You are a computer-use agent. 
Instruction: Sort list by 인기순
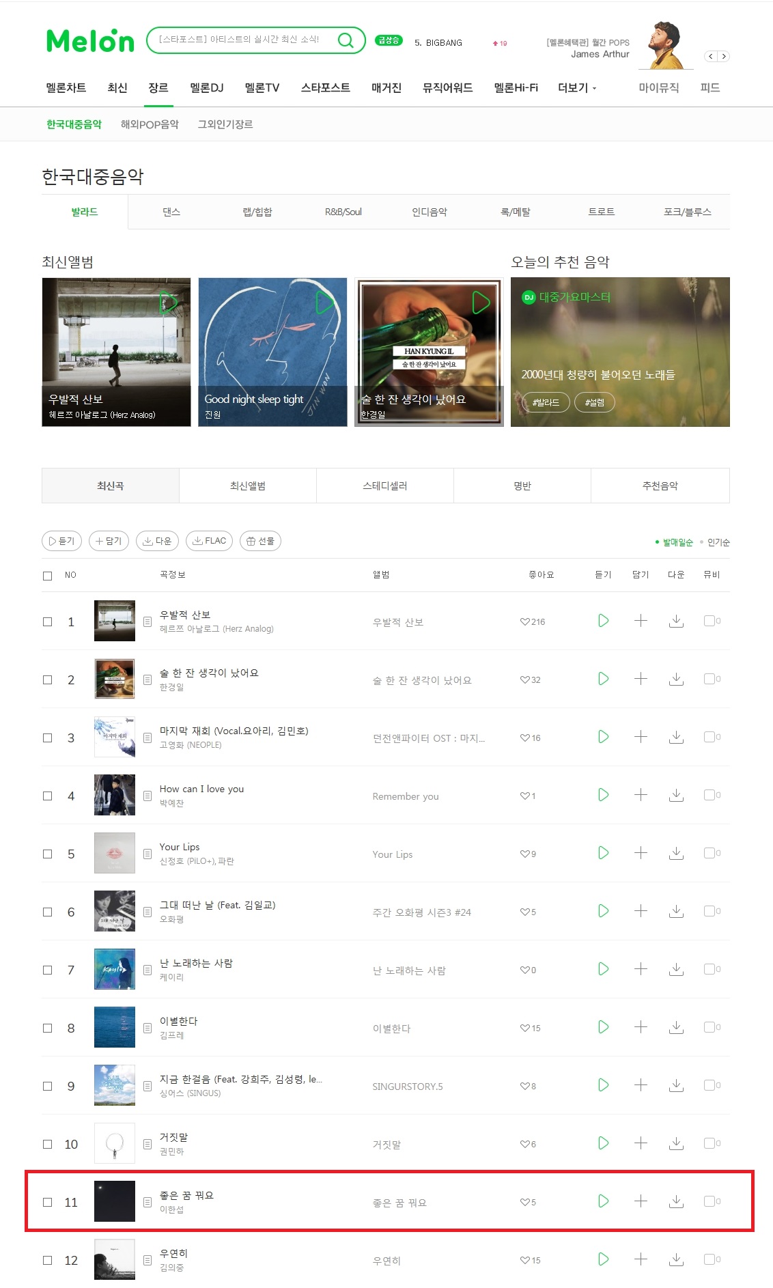[x=718, y=542]
